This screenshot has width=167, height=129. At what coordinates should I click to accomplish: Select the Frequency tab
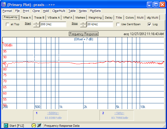[x=11, y=17]
